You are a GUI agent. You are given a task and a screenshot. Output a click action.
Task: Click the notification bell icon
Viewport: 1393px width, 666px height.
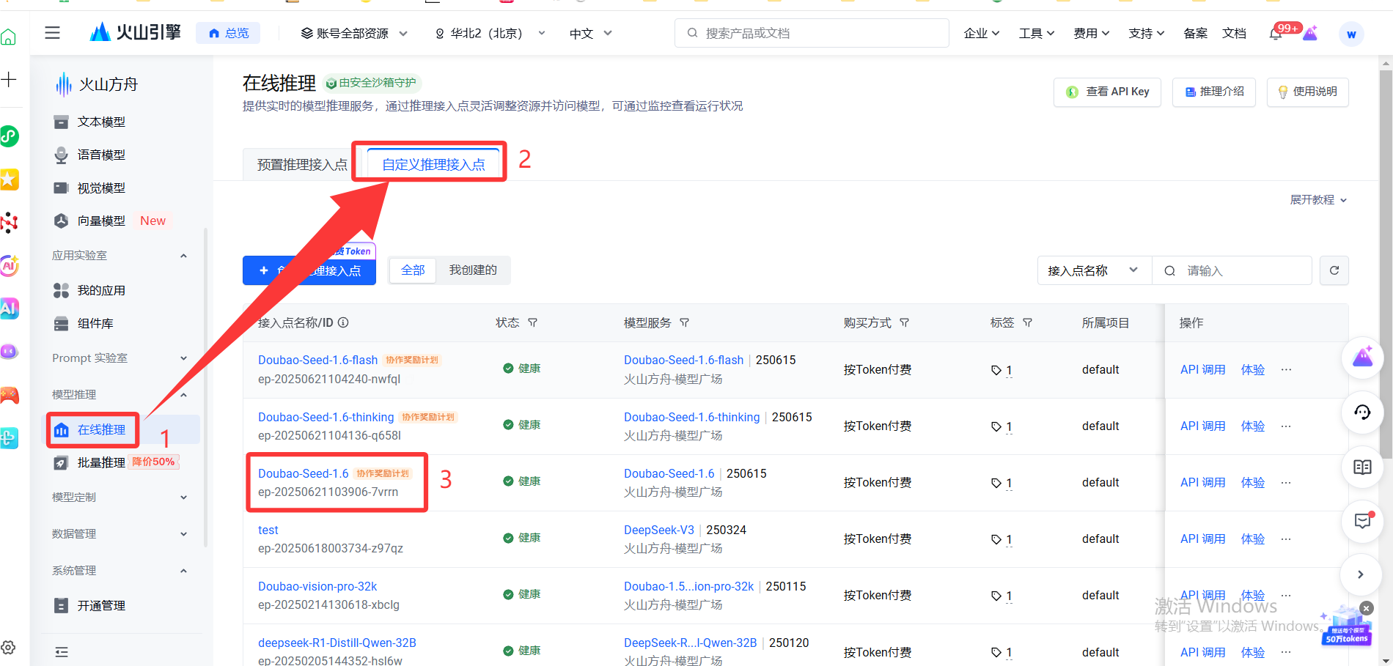click(x=1276, y=34)
